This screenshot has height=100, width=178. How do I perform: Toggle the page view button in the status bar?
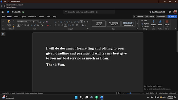click(x=119, y=93)
